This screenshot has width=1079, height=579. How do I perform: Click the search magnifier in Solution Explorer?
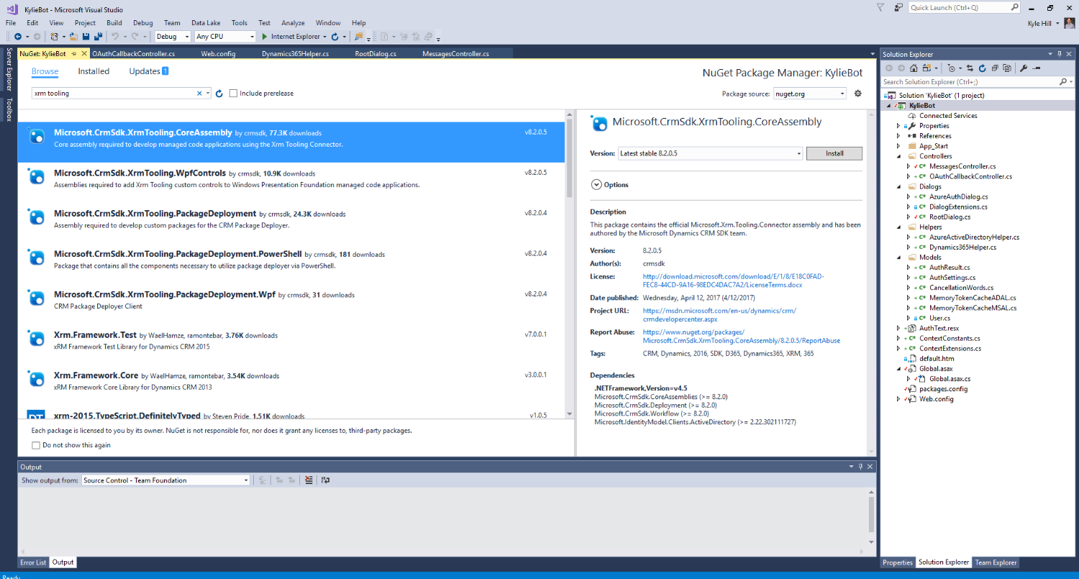[x=1062, y=82]
